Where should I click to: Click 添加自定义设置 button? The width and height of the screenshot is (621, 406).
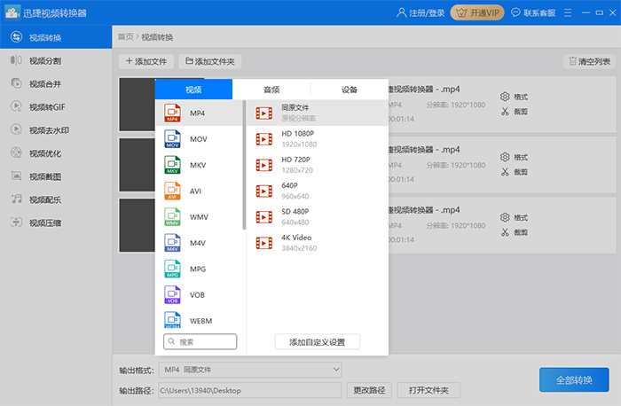click(318, 342)
